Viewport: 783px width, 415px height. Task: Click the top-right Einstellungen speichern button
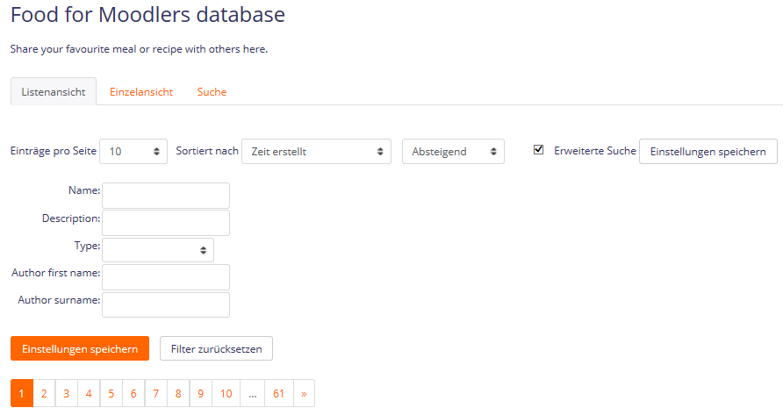point(708,151)
